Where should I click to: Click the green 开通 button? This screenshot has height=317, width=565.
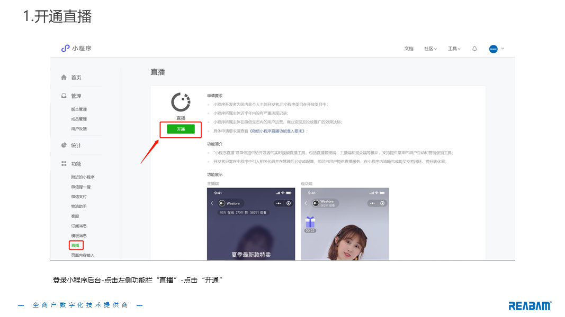click(181, 129)
